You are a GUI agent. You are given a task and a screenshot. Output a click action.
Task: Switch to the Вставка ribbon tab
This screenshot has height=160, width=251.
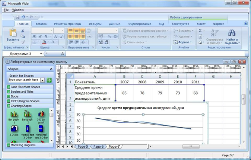click(41, 24)
